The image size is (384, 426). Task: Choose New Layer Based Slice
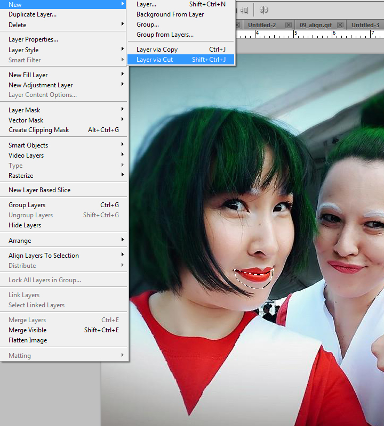coord(63,190)
